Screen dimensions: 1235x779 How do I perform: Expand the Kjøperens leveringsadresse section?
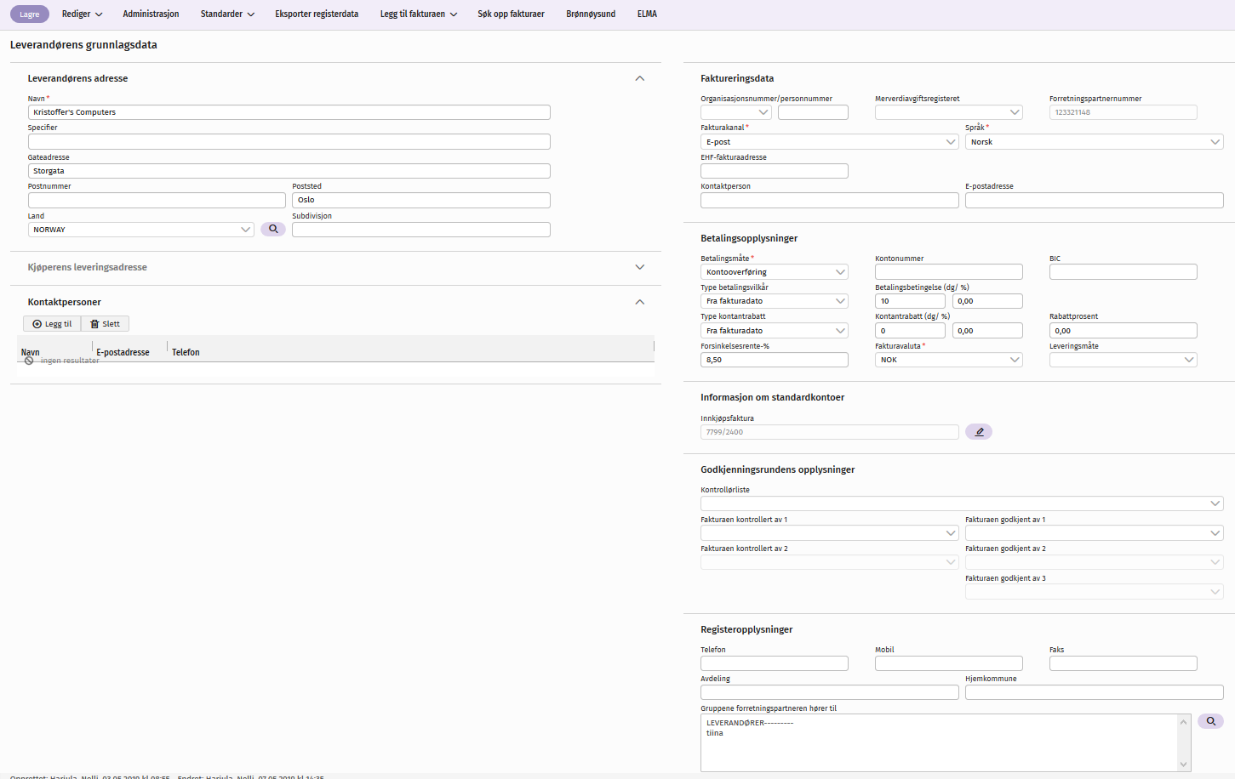tap(640, 267)
